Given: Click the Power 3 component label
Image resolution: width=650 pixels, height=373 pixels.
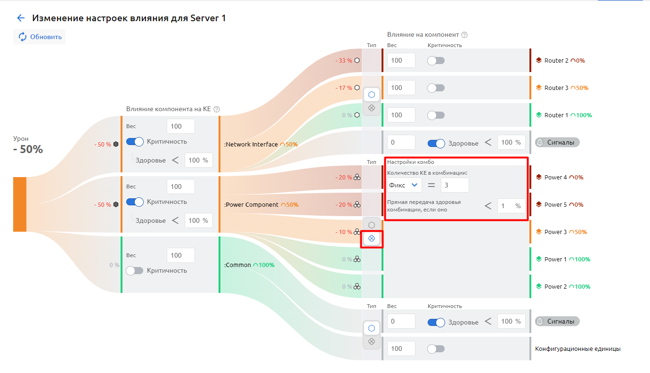Looking at the screenshot, I should [x=555, y=232].
